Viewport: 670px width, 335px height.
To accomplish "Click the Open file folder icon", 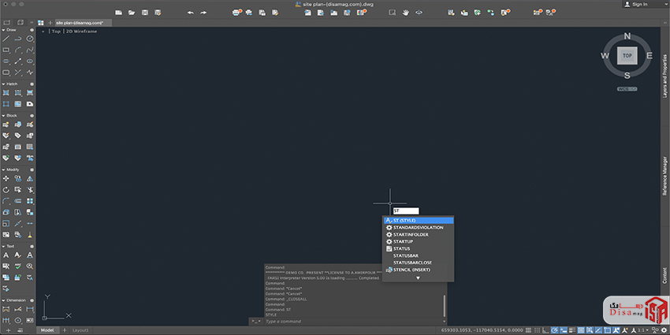I will [x=132, y=13].
